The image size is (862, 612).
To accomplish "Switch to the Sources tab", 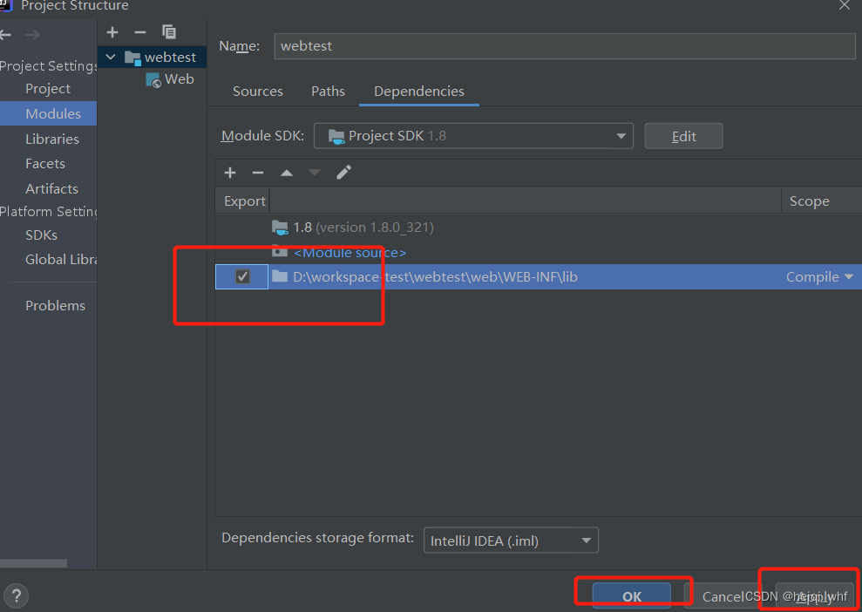I will tap(258, 92).
